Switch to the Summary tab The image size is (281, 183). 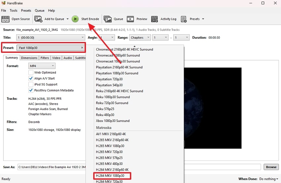12,58
